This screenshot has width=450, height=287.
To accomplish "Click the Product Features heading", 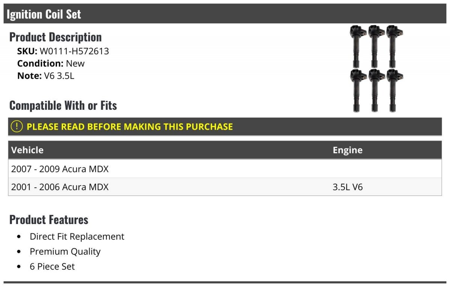I will [49, 220].
